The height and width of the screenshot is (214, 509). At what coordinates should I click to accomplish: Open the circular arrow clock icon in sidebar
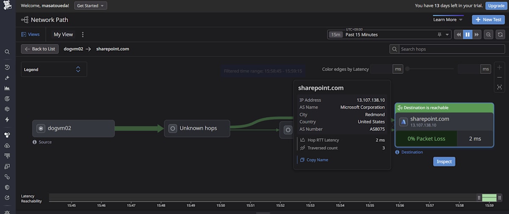pyautogui.click(x=7, y=198)
